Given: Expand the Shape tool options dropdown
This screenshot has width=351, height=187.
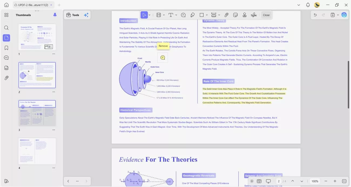Looking at the screenshot, I should (207, 15).
